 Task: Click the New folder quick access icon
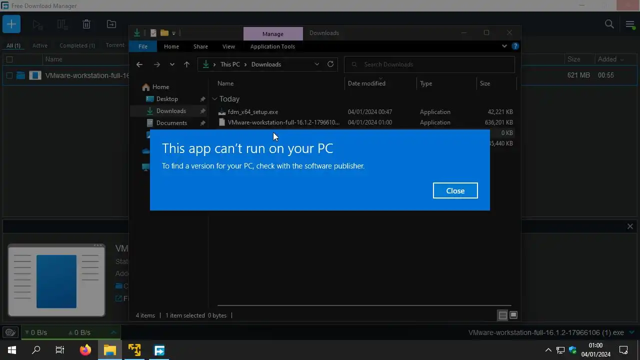pos(164,33)
